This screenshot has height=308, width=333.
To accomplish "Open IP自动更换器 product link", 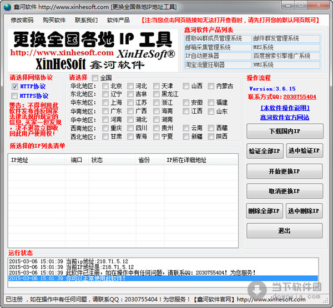I will point(218,56).
